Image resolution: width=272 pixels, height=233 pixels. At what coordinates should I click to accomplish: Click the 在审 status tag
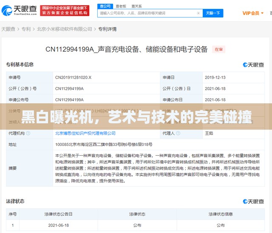tap(218, 49)
